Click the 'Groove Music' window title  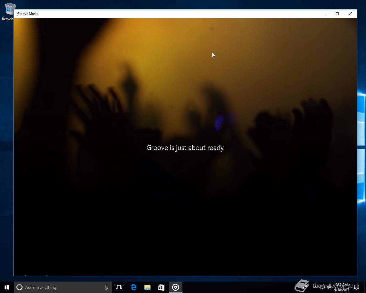tap(27, 14)
